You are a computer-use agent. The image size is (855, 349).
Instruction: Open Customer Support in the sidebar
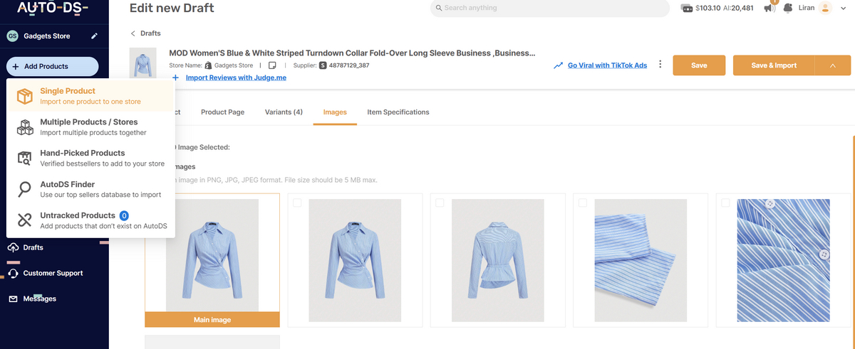tap(54, 273)
